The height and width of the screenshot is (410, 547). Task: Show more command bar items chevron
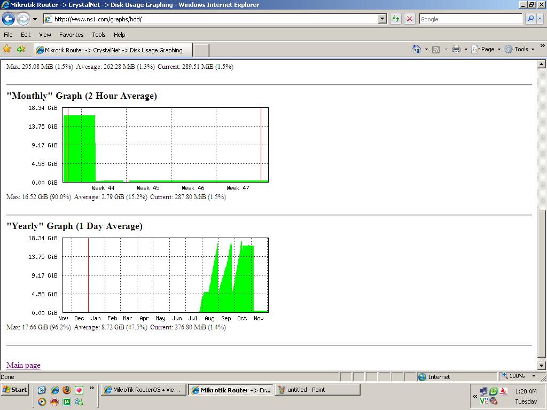point(543,46)
